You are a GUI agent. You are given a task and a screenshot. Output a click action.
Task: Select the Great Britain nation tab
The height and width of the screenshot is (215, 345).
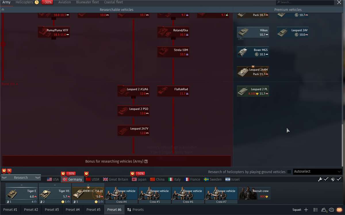click(116, 179)
